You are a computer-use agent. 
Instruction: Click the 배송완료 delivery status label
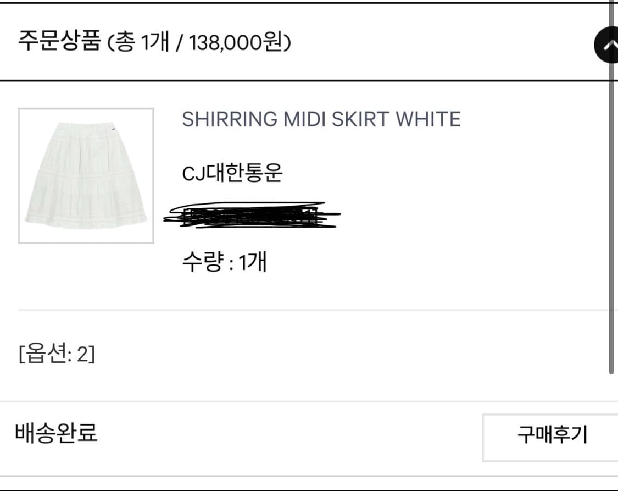click(x=56, y=433)
